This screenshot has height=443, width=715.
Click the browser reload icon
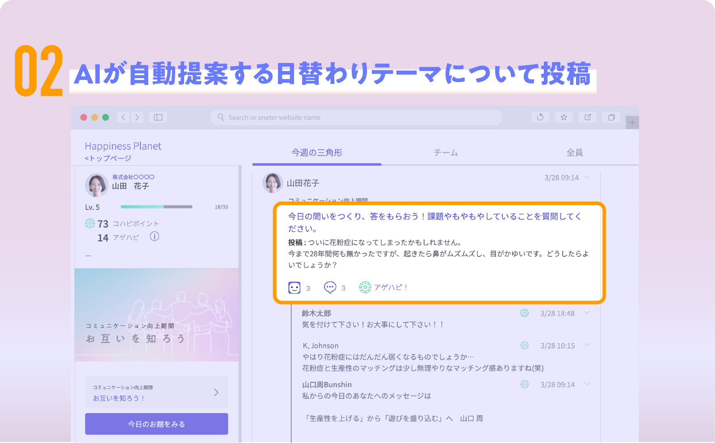click(x=540, y=117)
